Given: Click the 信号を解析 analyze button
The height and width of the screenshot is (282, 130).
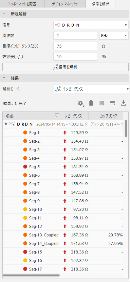Looking at the screenshot, I should 65,67.
